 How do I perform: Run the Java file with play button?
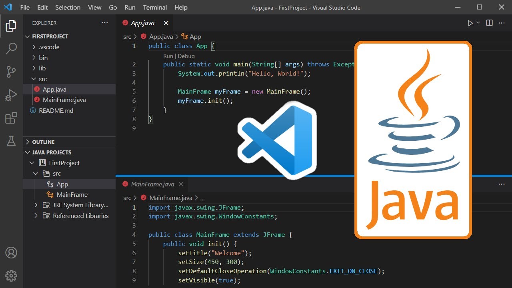470,23
